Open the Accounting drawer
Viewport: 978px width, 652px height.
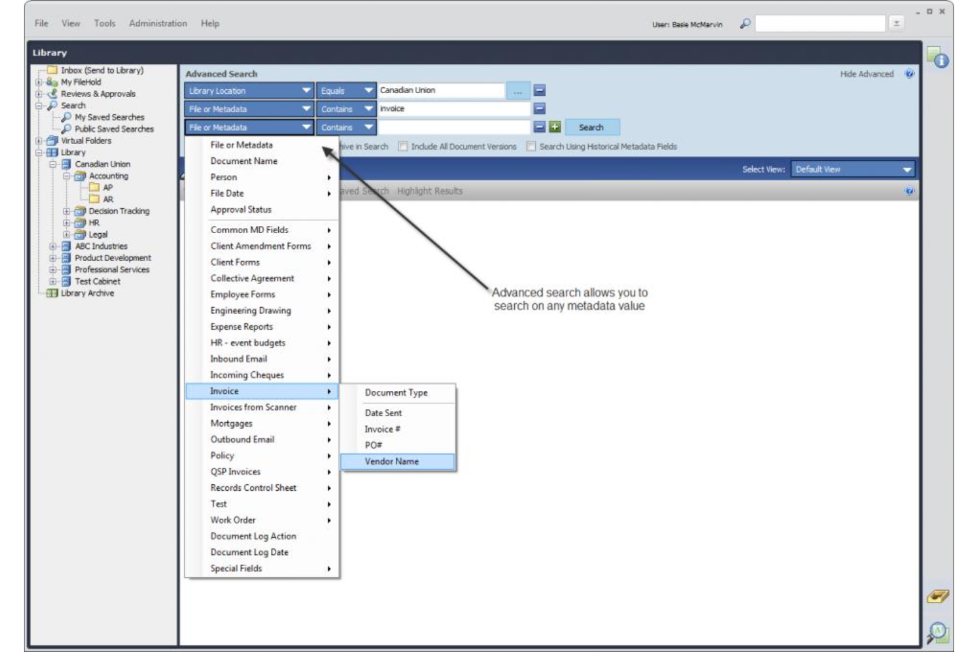tap(108, 176)
